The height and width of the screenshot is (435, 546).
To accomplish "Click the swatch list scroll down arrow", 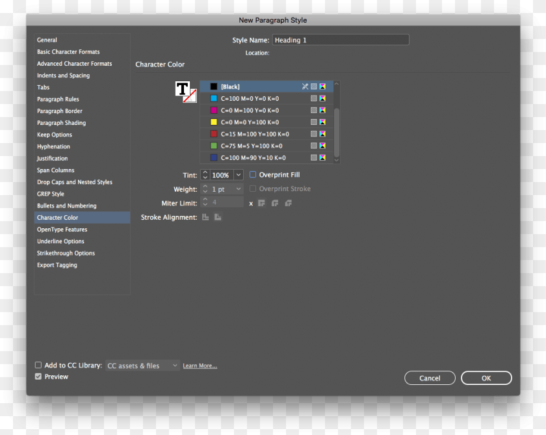I will [337, 160].
